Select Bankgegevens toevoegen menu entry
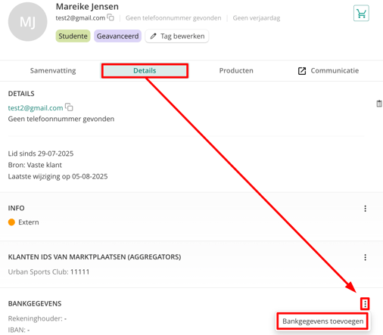The width and height of the screenshot is (383, 335). (322, 321)
